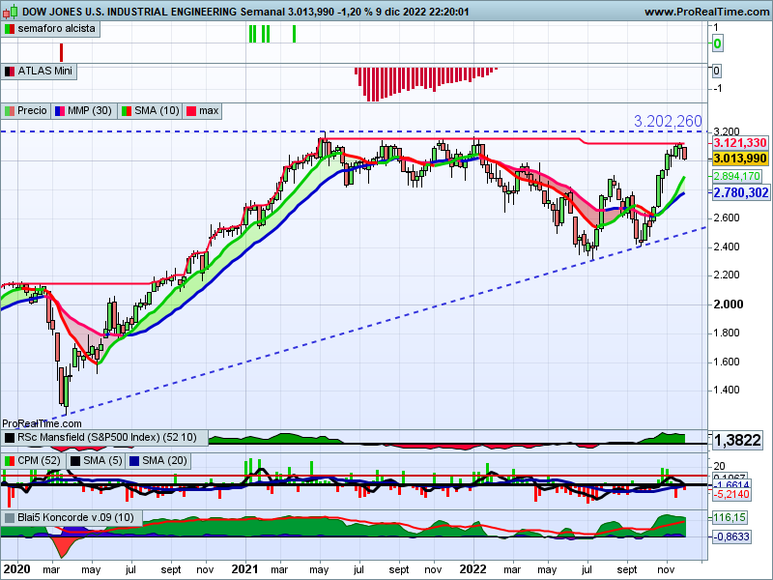
Task: Open the CPM (52) indicator label
Action: tap(39, 461)
